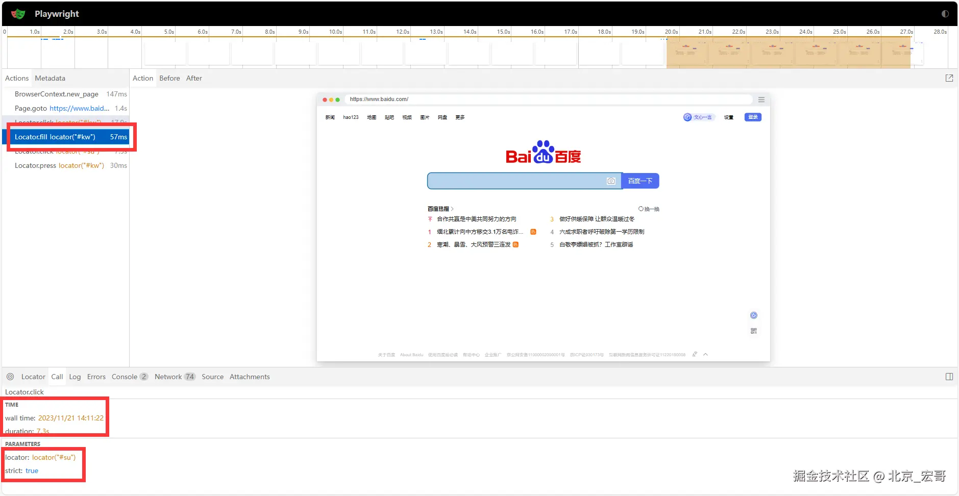
Task: Click the Playwright mask logo
Action: [18, 14]
